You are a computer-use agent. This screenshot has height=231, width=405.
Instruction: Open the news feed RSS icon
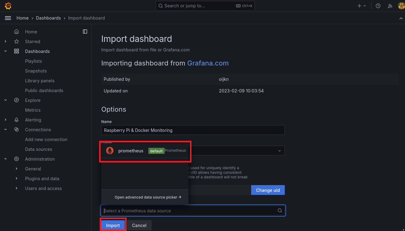[390, 6]
